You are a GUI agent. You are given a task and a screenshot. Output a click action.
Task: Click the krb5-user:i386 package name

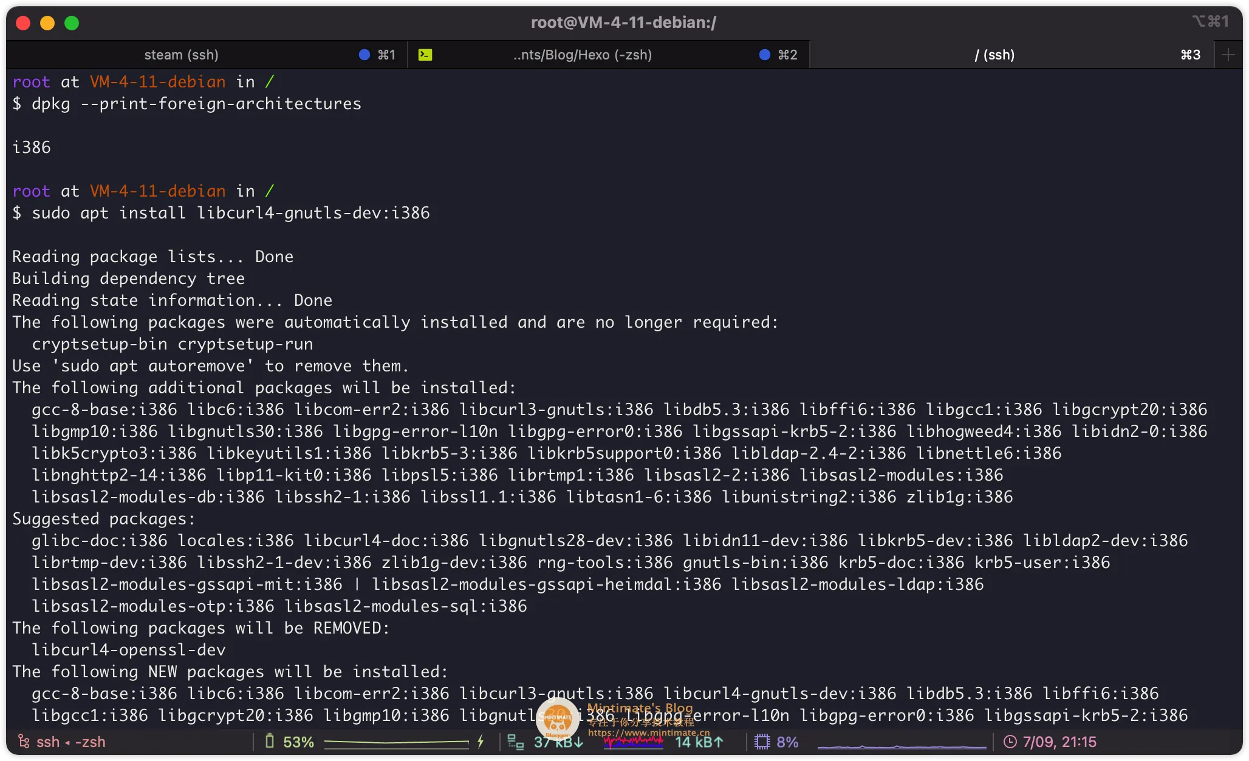coord(1042,563)
